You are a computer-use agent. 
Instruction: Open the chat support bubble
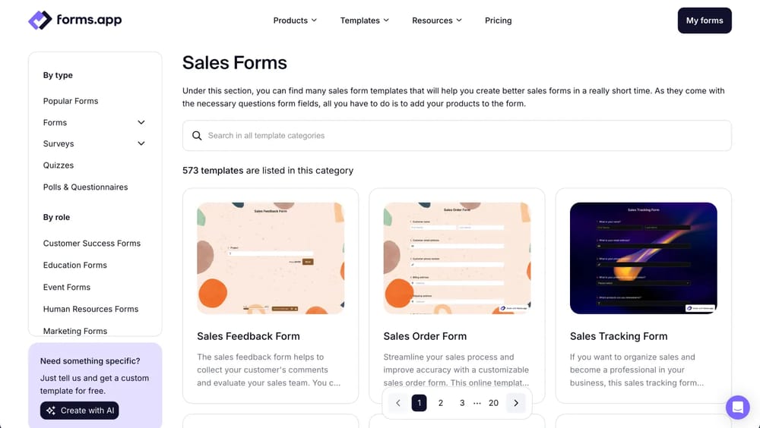tap(737, 407)
